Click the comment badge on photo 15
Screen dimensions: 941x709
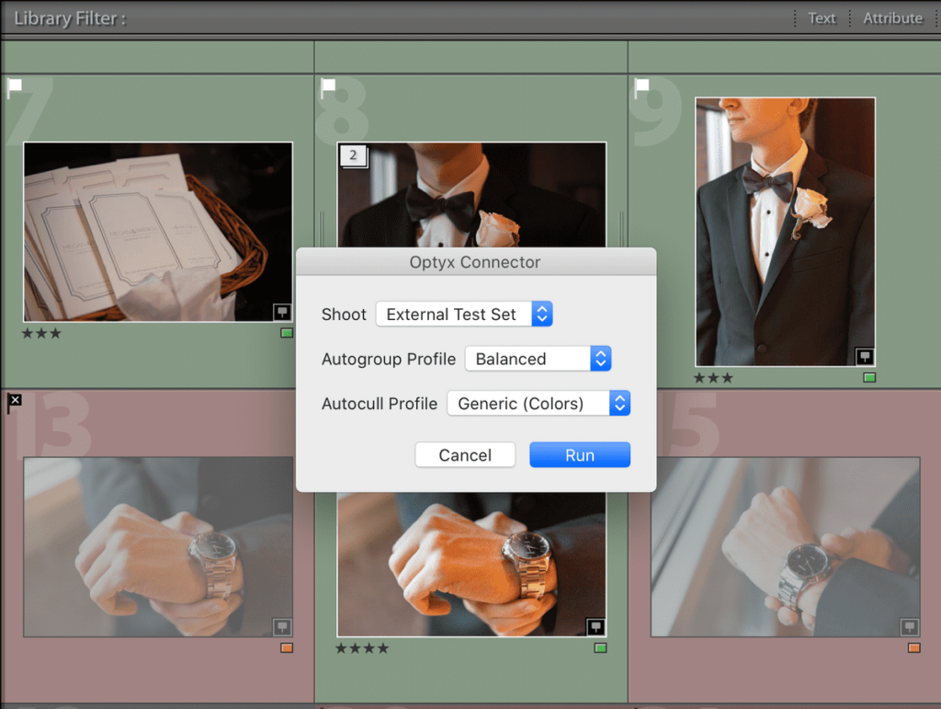(x=910, y=627)
